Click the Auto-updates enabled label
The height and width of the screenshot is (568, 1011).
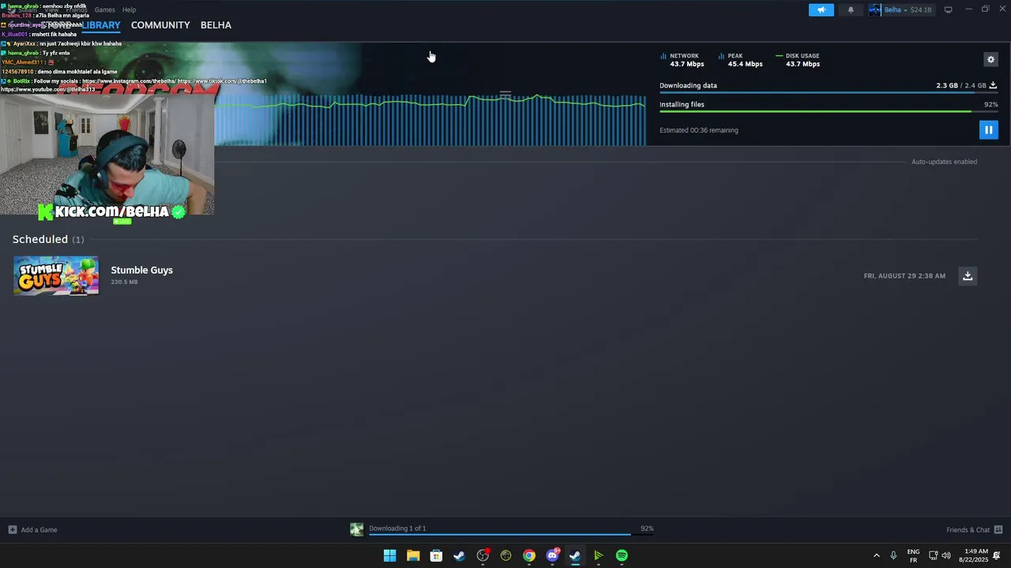pos(944,162)
